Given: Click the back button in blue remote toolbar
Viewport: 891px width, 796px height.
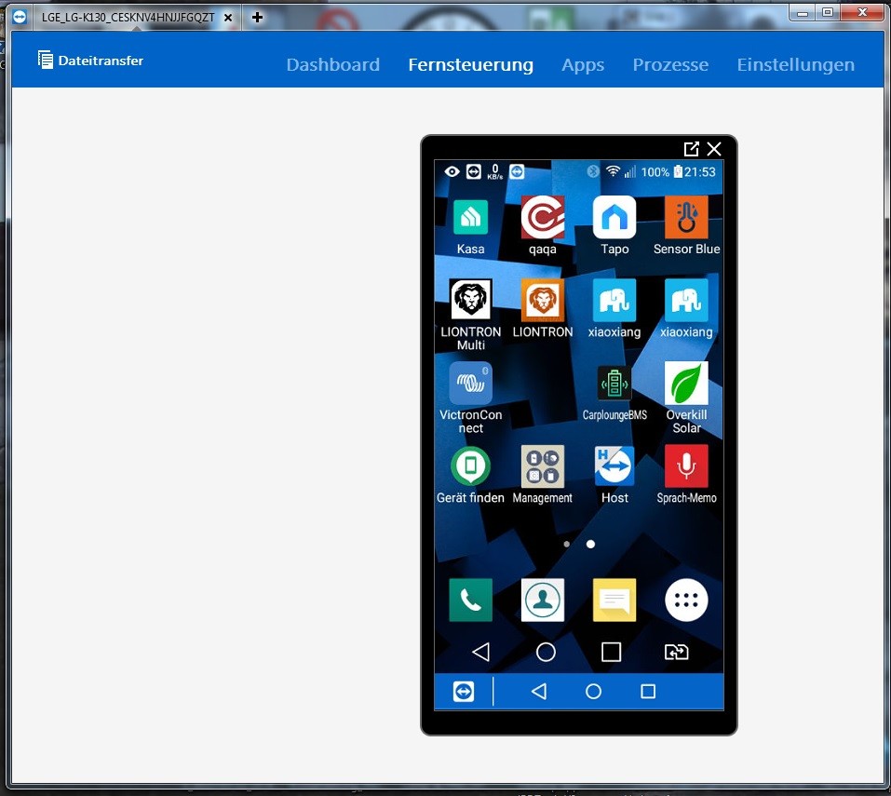Looking at the screenshot, I should click(x=539, y=692).
